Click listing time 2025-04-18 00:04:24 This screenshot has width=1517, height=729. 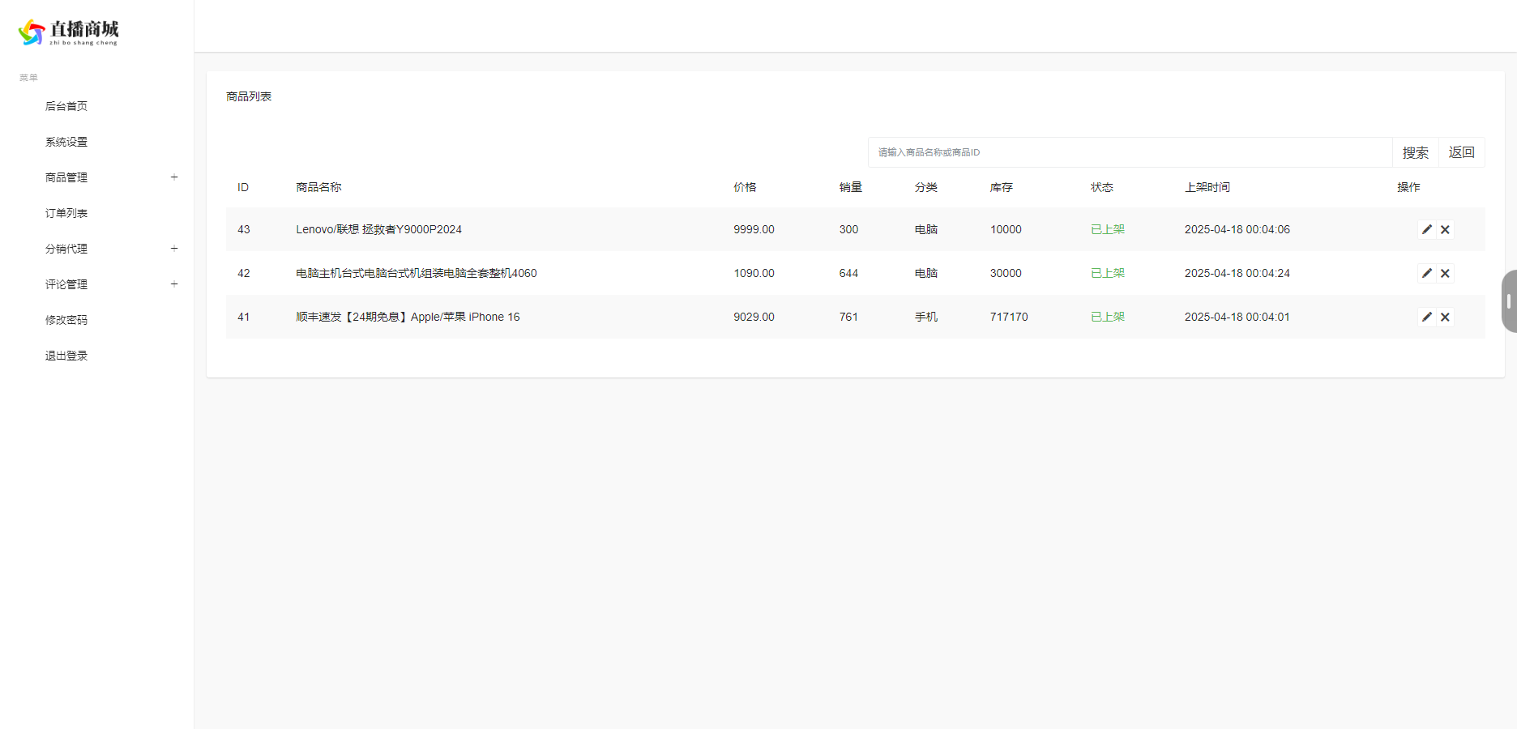(1237, 273)
